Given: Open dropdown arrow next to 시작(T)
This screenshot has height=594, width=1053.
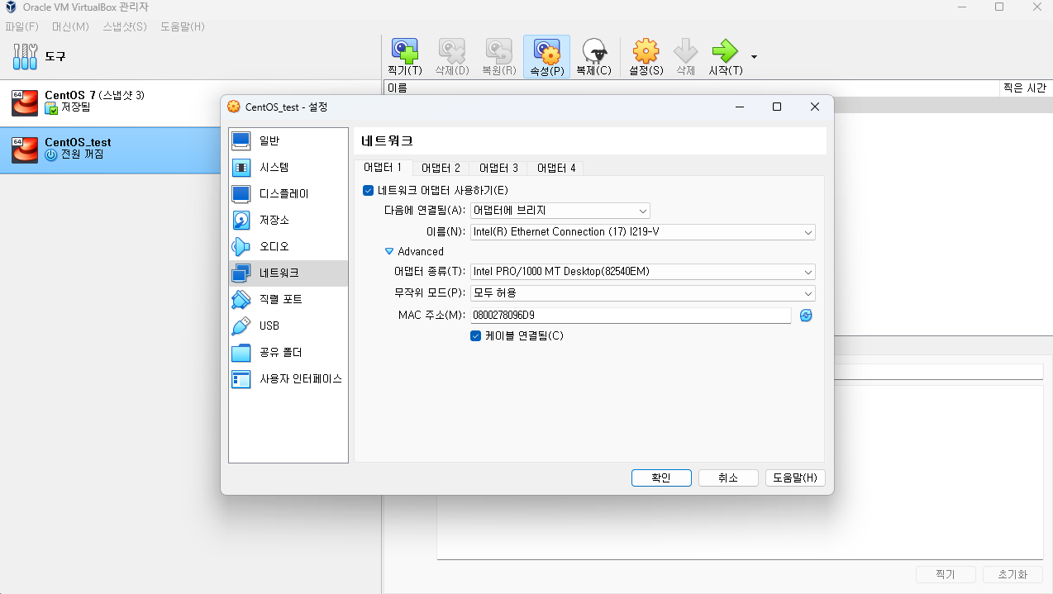Looking at the screenshot, I should pos(754,57).
